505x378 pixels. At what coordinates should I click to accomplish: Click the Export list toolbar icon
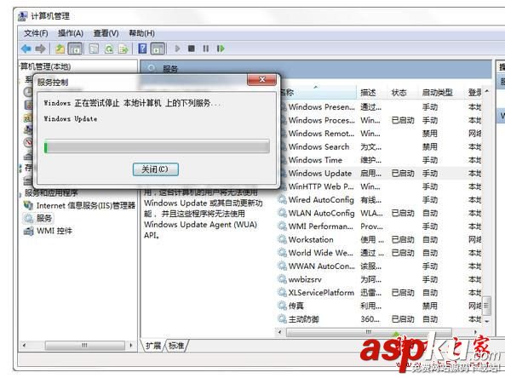click(x=123, y=49)
